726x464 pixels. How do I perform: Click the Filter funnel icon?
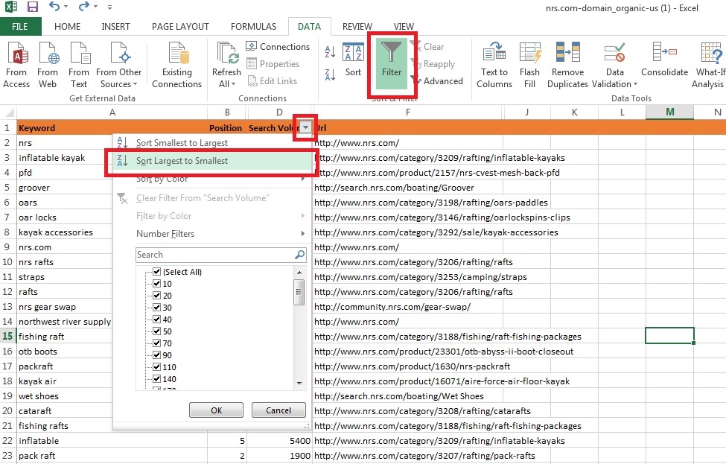391,54
